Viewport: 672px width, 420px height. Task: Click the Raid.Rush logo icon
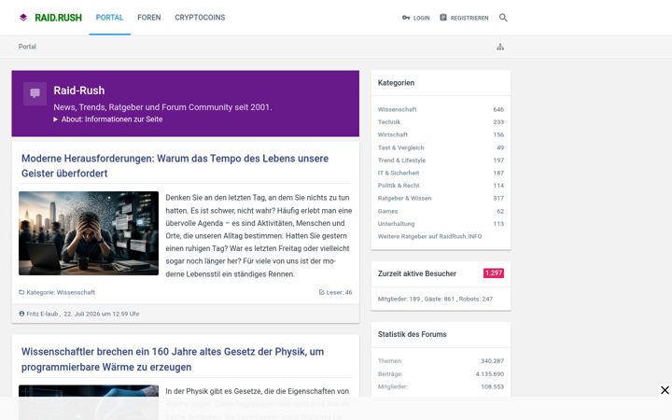pyautogui.click(x=23, y=17)
